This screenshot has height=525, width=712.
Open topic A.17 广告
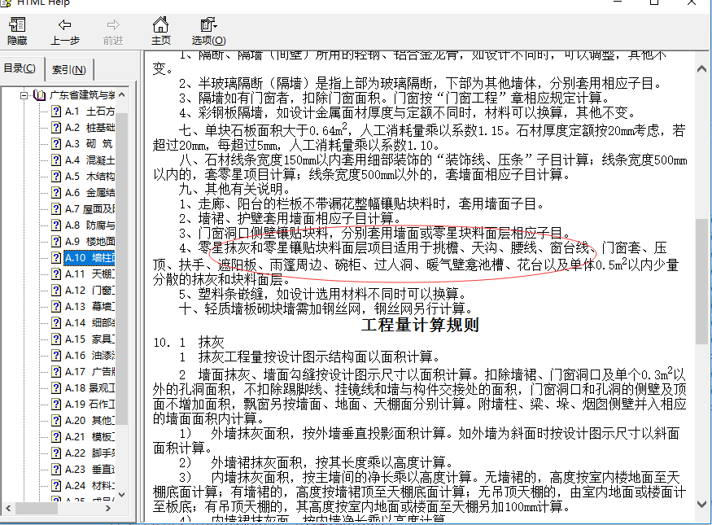tap(90, 372)
